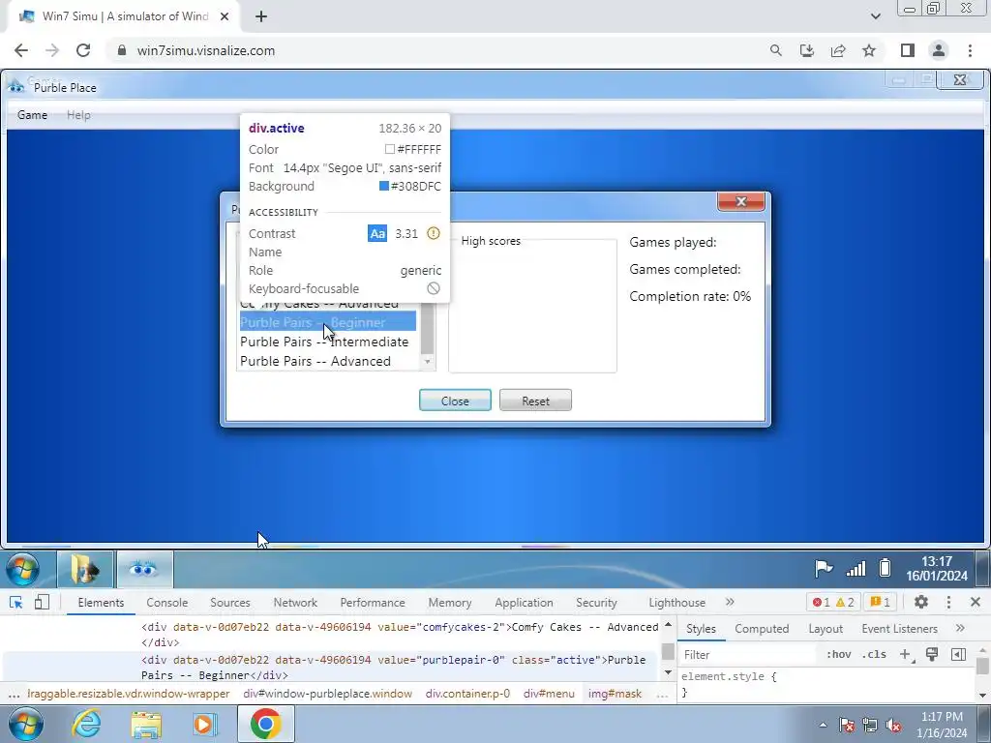Add a new style rule plus icon
Viewport: 991px width, 743px height.
[x=905, y=655]
